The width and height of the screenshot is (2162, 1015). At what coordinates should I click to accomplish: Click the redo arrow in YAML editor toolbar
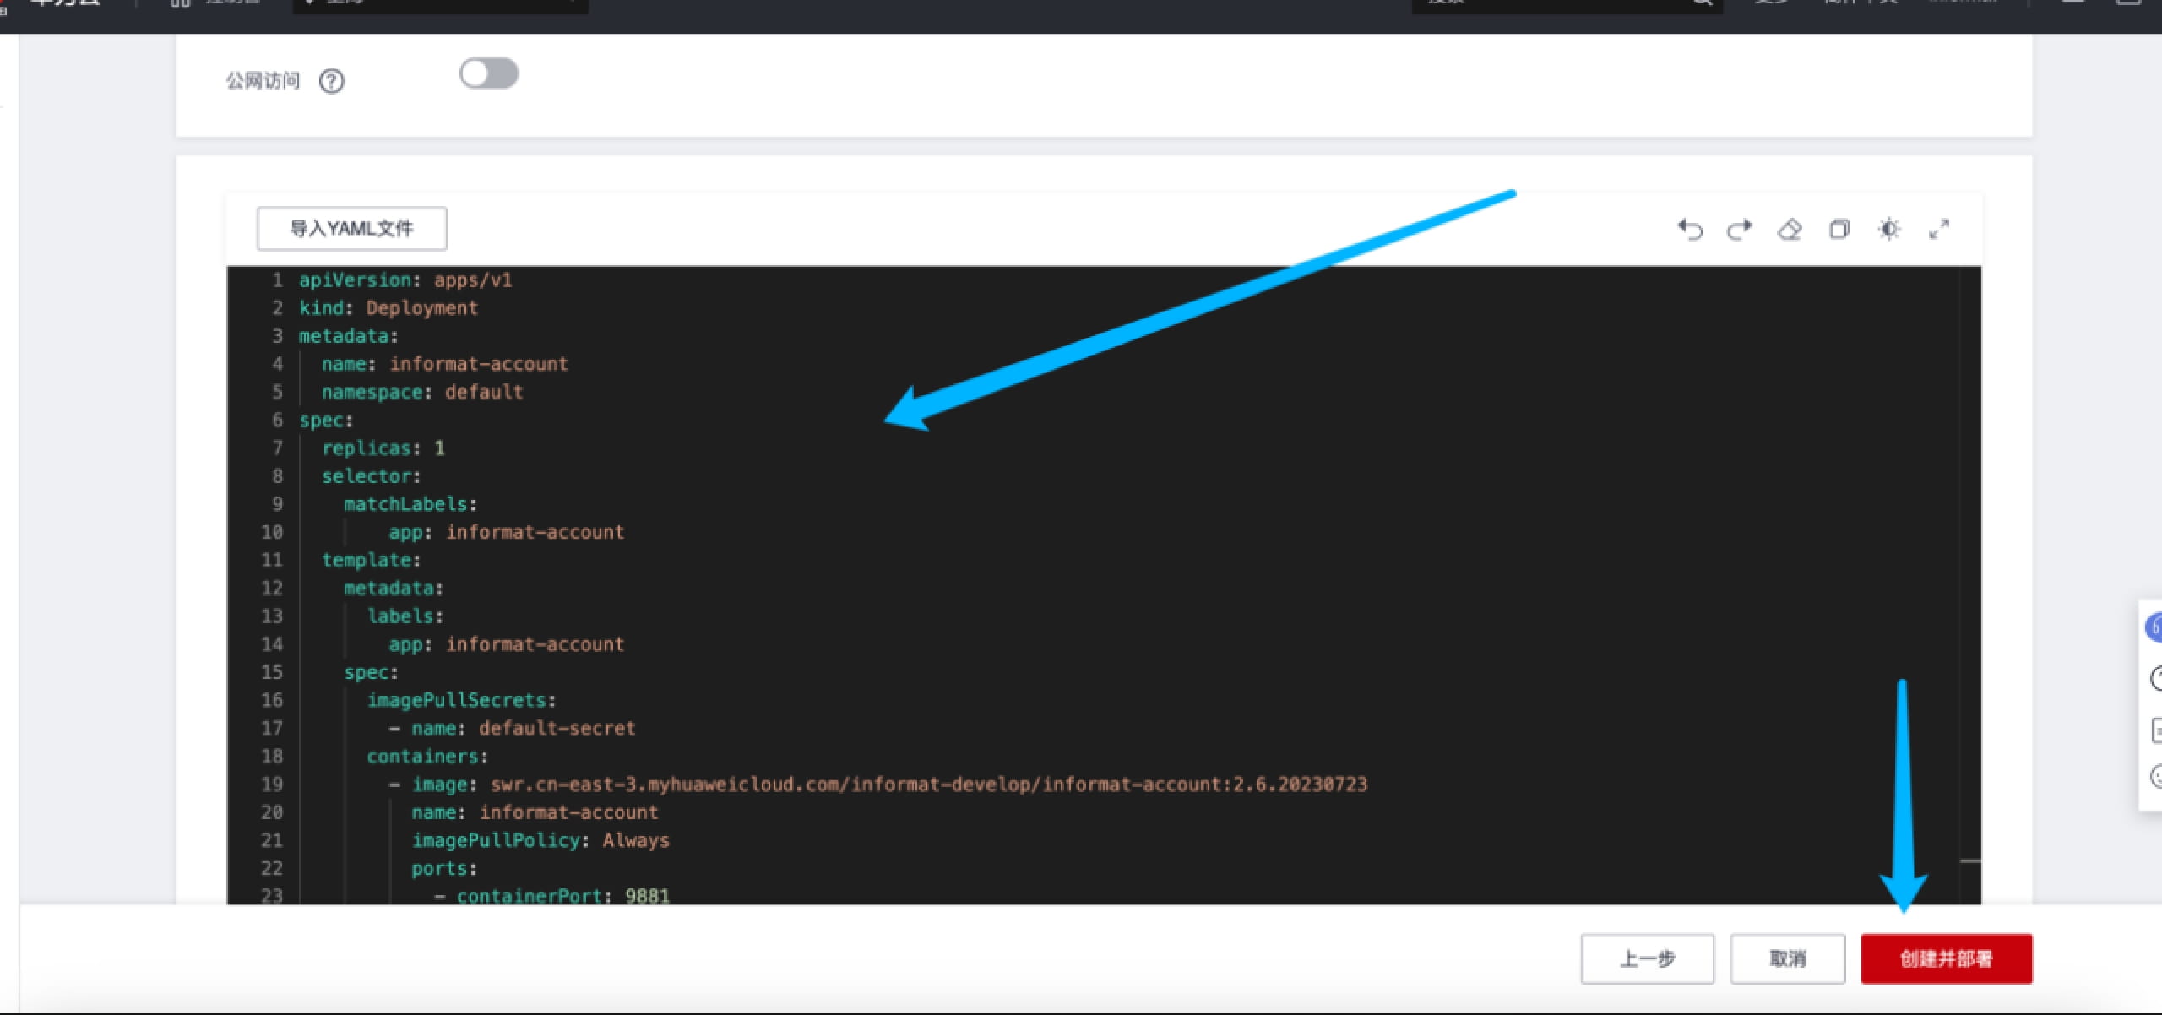tap(1739, 229)
